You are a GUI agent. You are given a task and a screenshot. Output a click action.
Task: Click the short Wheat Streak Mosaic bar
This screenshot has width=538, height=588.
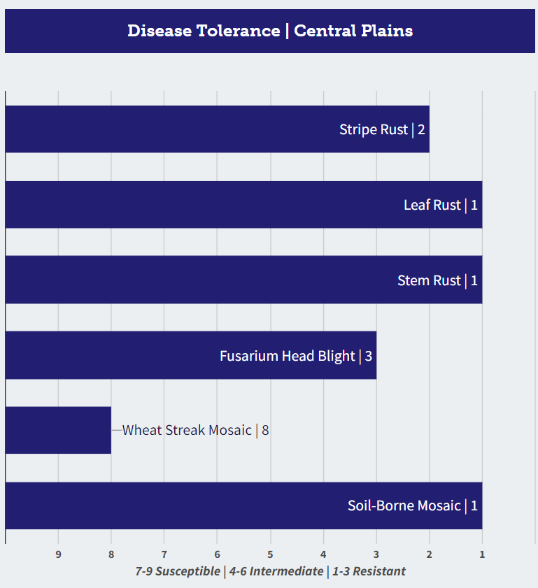click(x=58, y=430)
